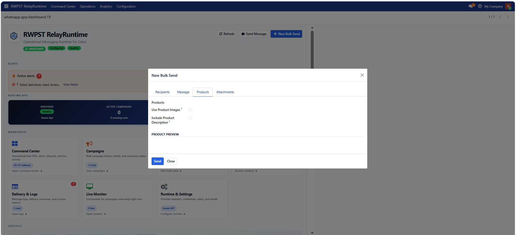Screen dimensions: 517x235
Task: Click the WHATSAPP status badge
Action: pyautogui.click(x=34, y=49)
